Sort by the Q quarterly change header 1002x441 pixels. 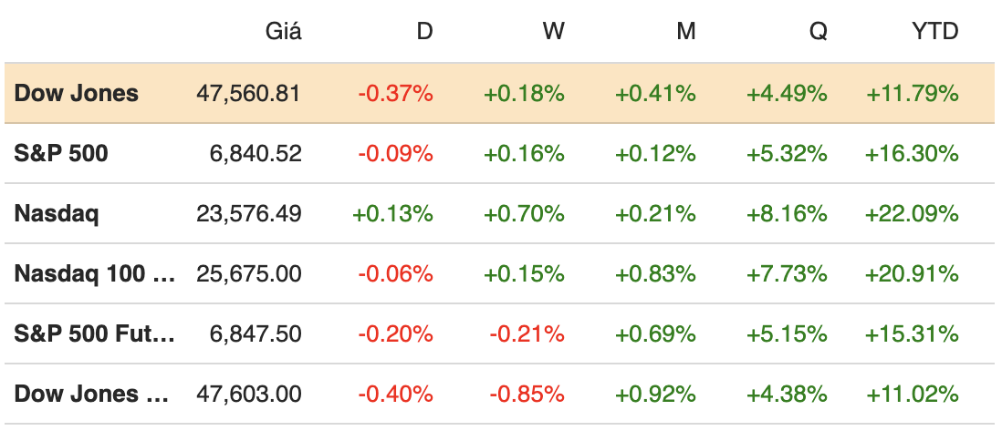pos(818,32)
